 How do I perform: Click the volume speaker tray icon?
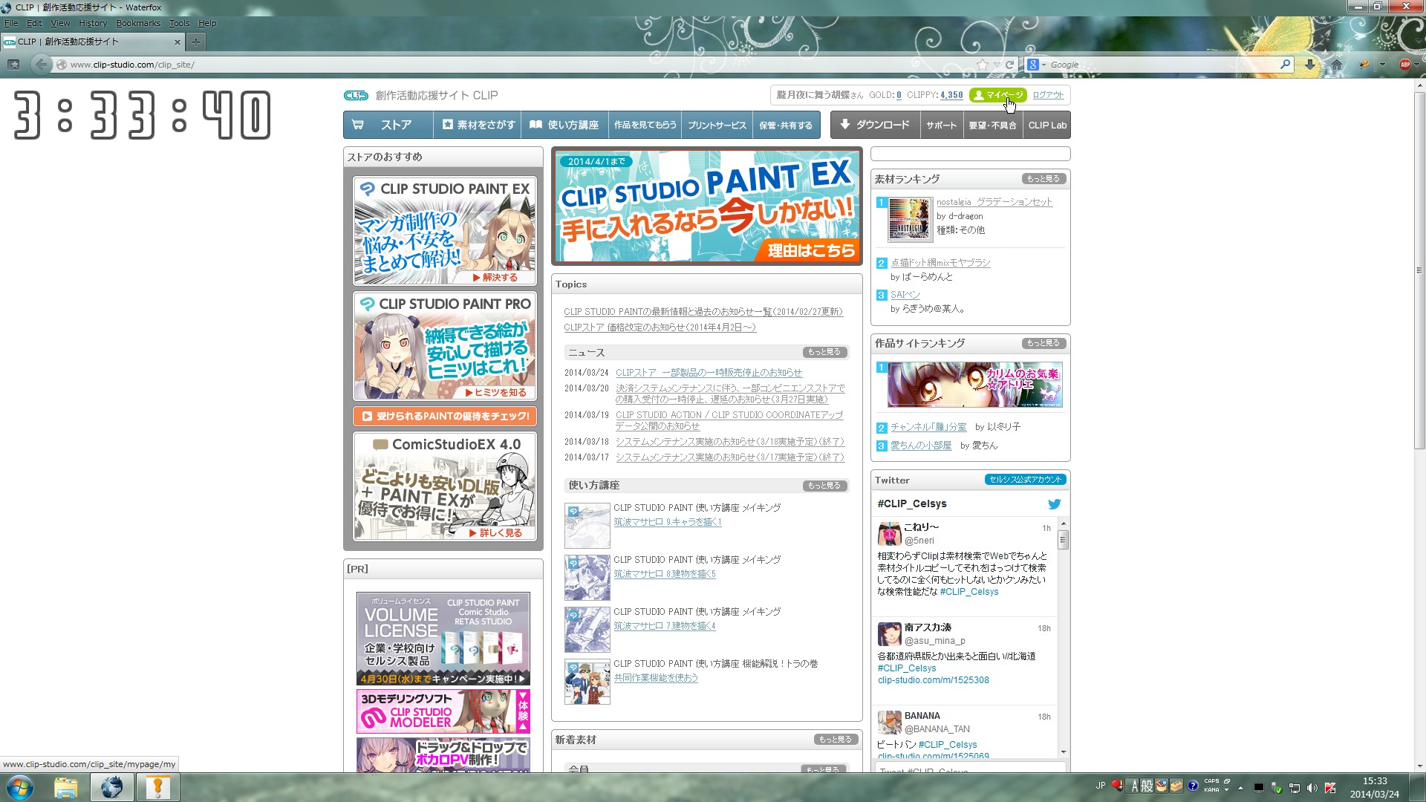tap(1312, 788)
